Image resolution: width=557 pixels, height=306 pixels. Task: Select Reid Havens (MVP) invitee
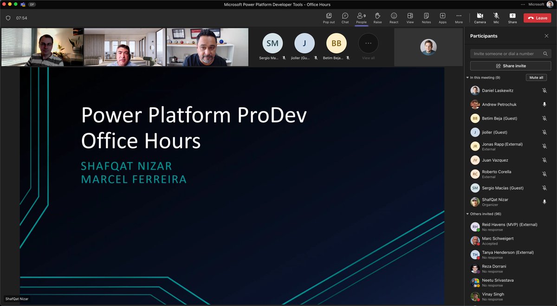[510, 227]
